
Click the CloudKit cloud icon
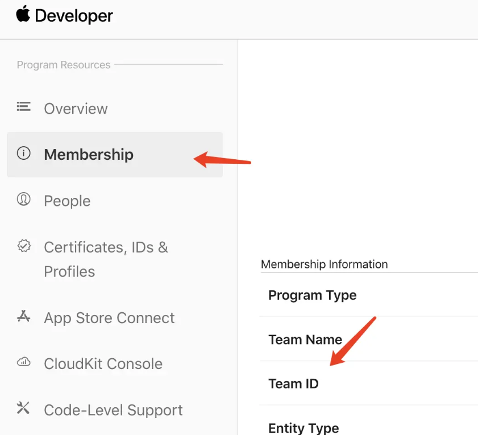[x=23, y=362]
